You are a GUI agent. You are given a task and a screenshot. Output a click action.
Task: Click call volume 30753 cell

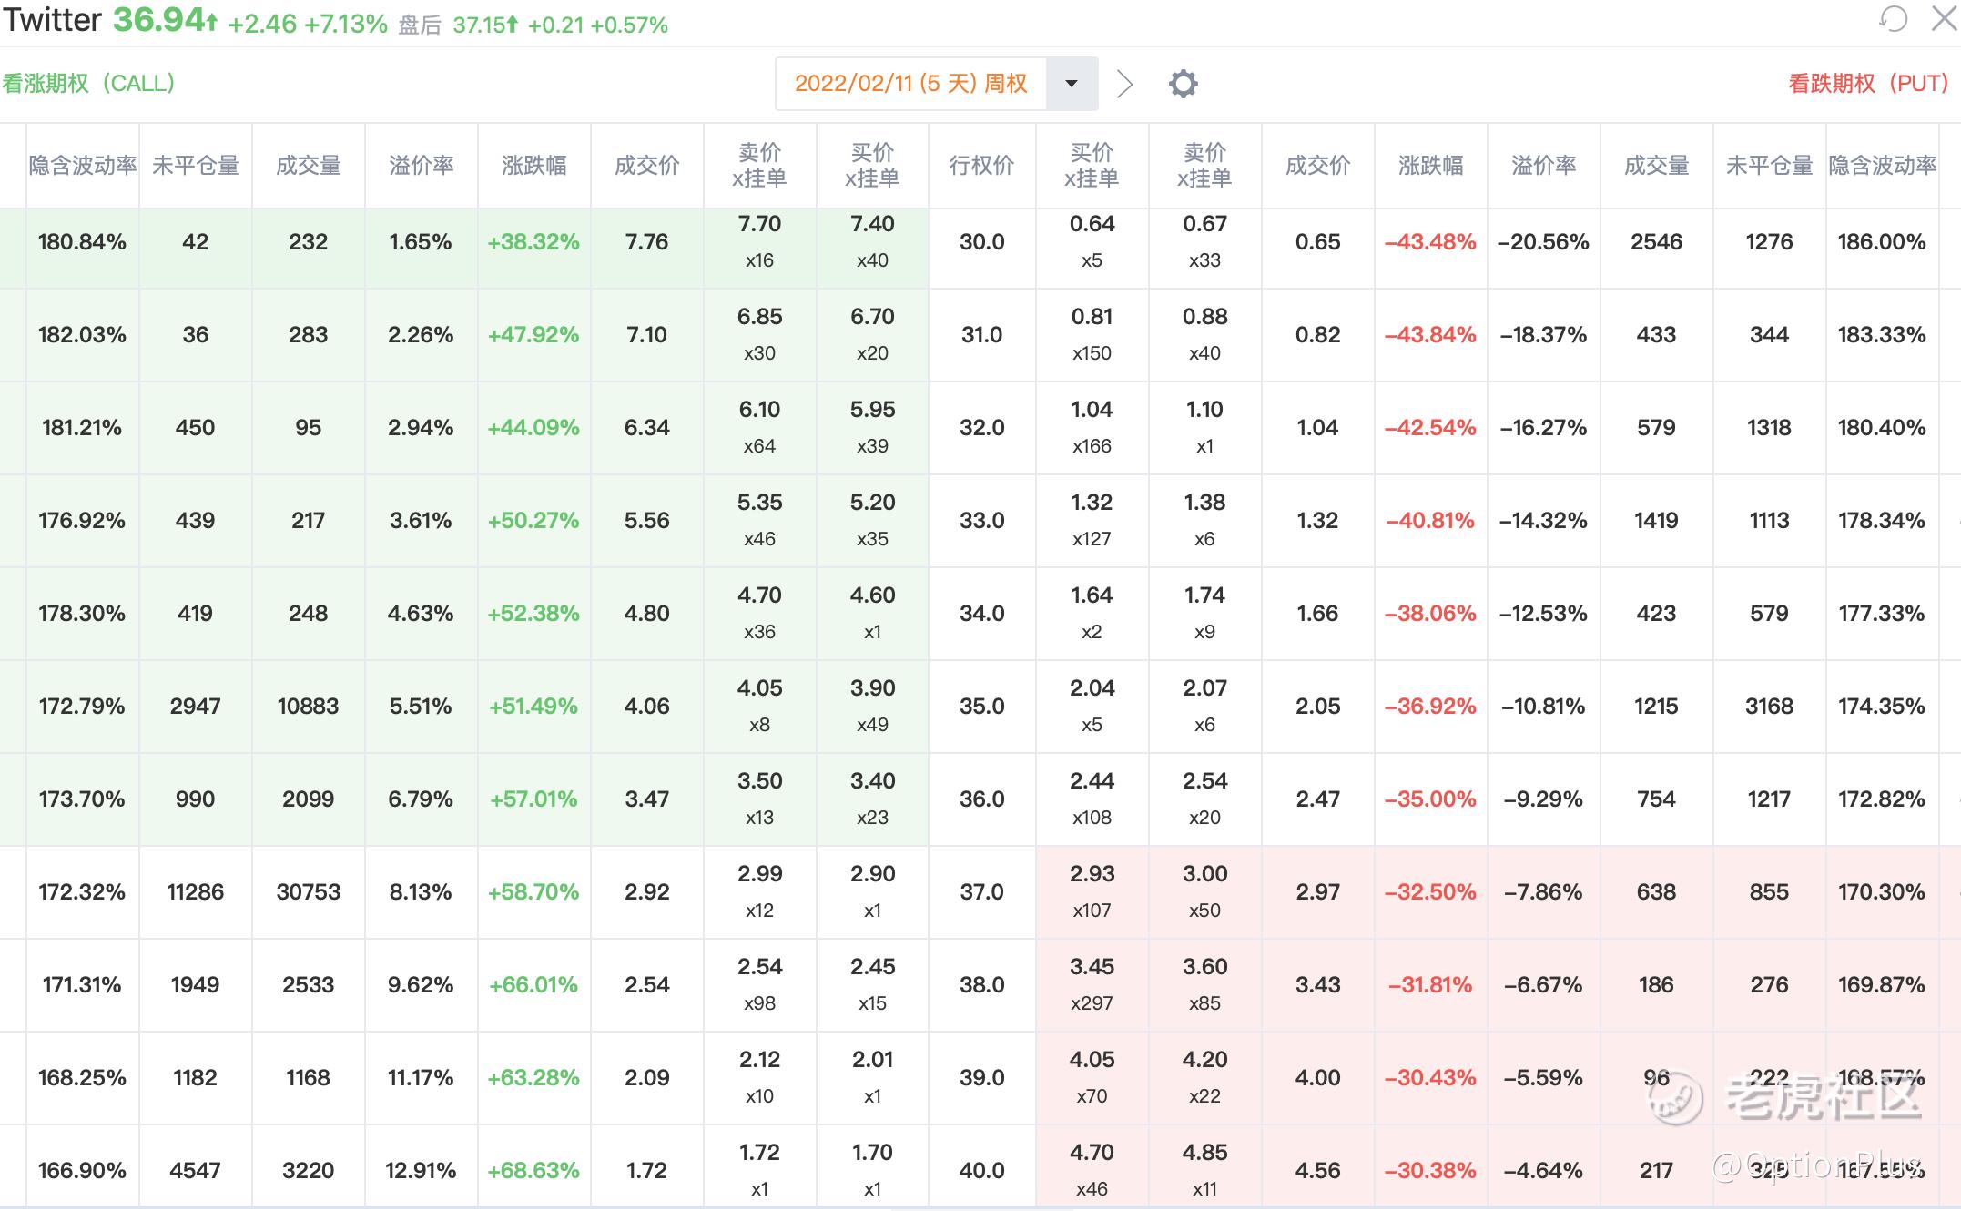[x=309, y=892]
